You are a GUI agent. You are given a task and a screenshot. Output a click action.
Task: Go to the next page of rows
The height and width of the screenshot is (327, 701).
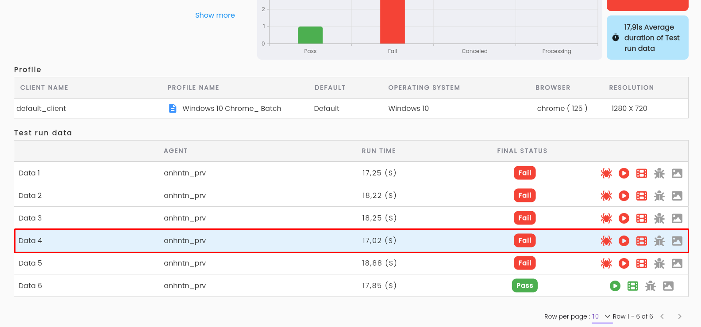(680, 316)
